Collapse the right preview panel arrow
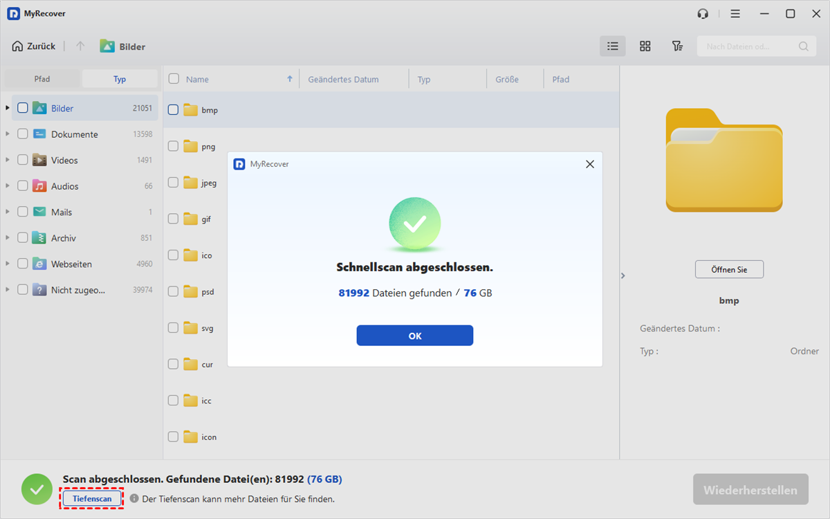 click(x=622, y=275)
